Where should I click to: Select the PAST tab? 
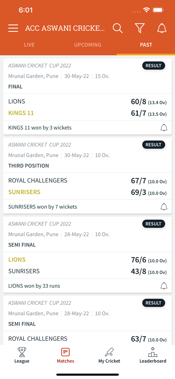click(146, 45)
